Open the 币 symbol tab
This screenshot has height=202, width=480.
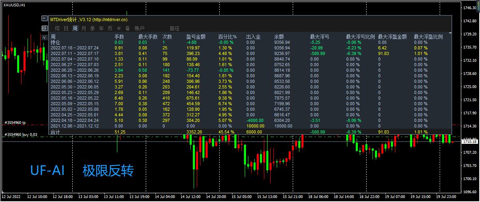click(110, 28)
